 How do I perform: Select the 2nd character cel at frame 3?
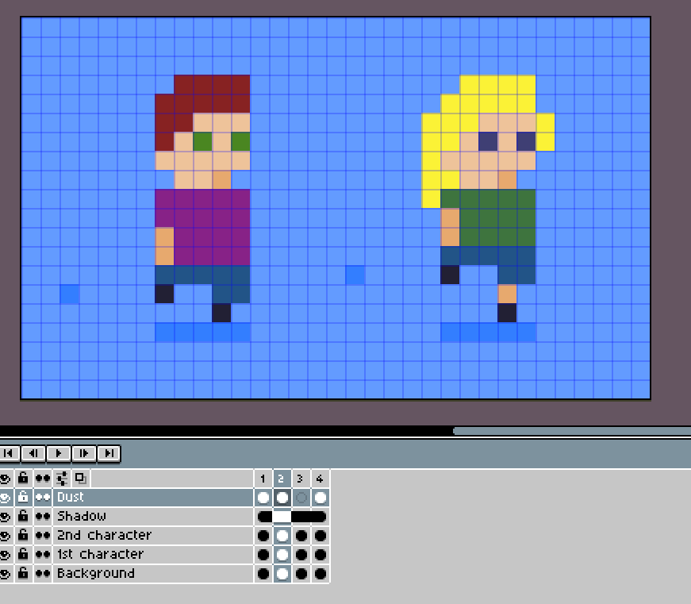[x=301, y=535]
